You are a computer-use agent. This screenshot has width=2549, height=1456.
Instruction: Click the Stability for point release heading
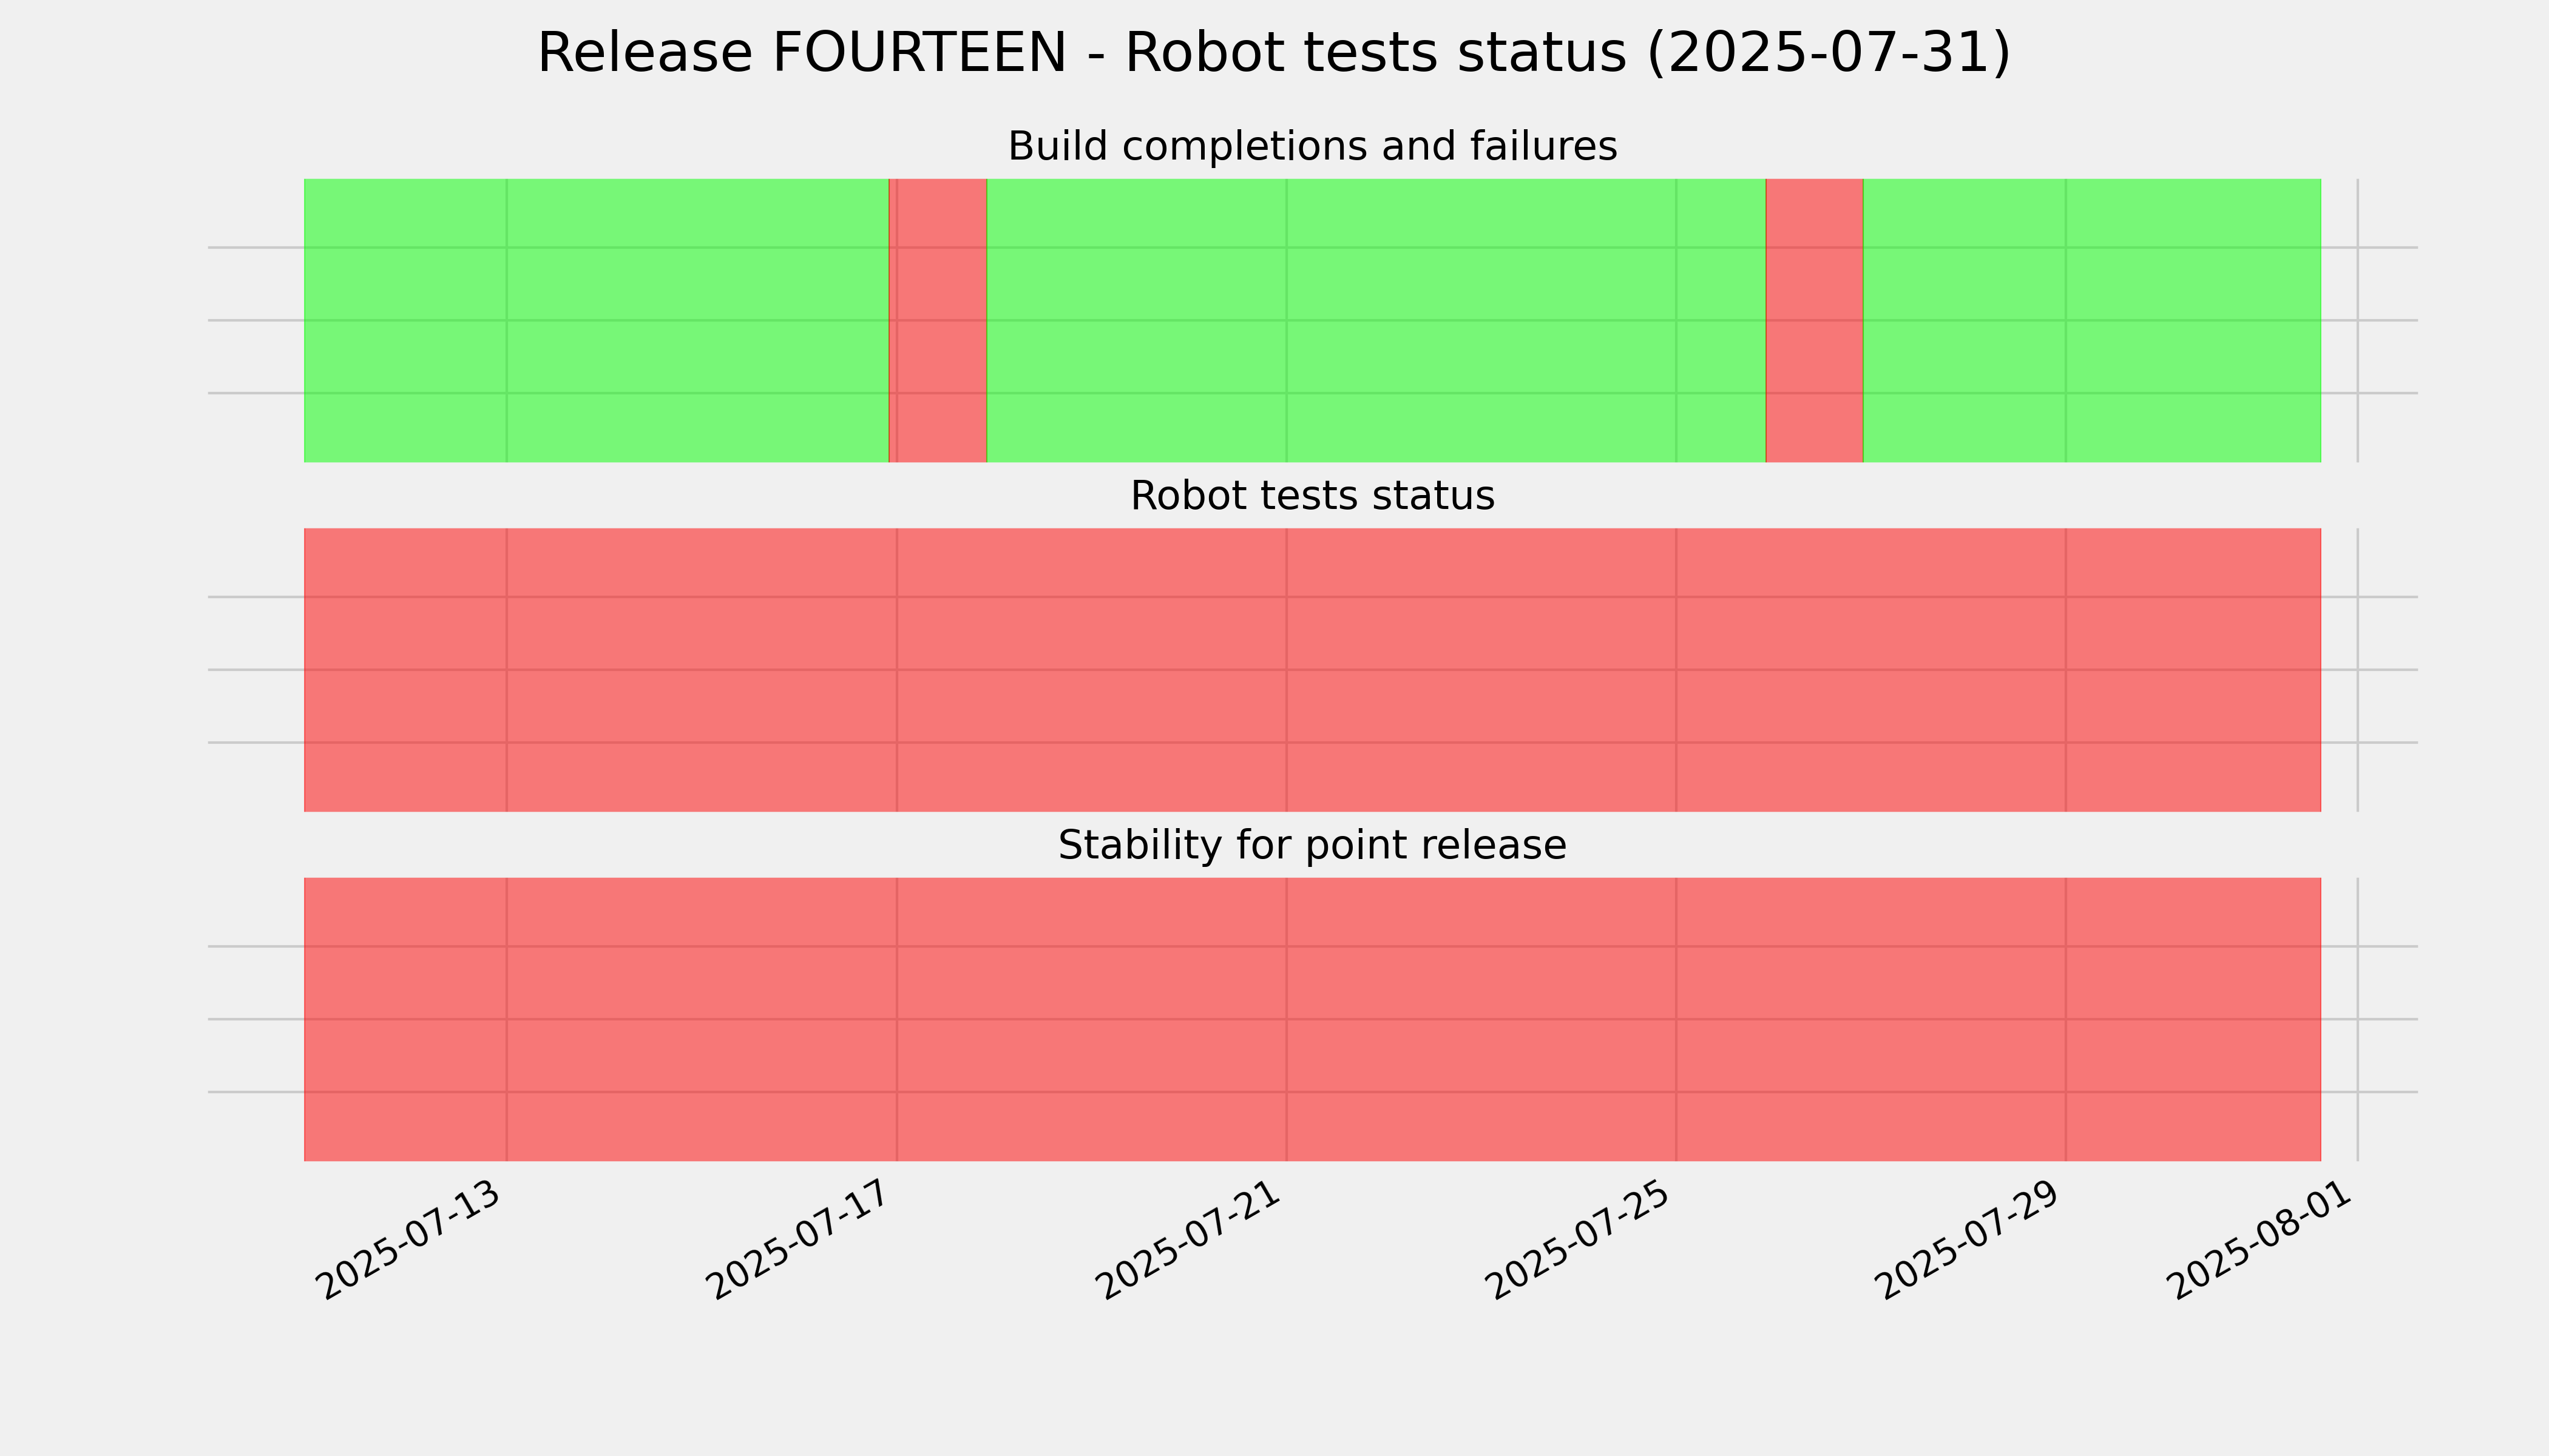[x=1312, y=845]
